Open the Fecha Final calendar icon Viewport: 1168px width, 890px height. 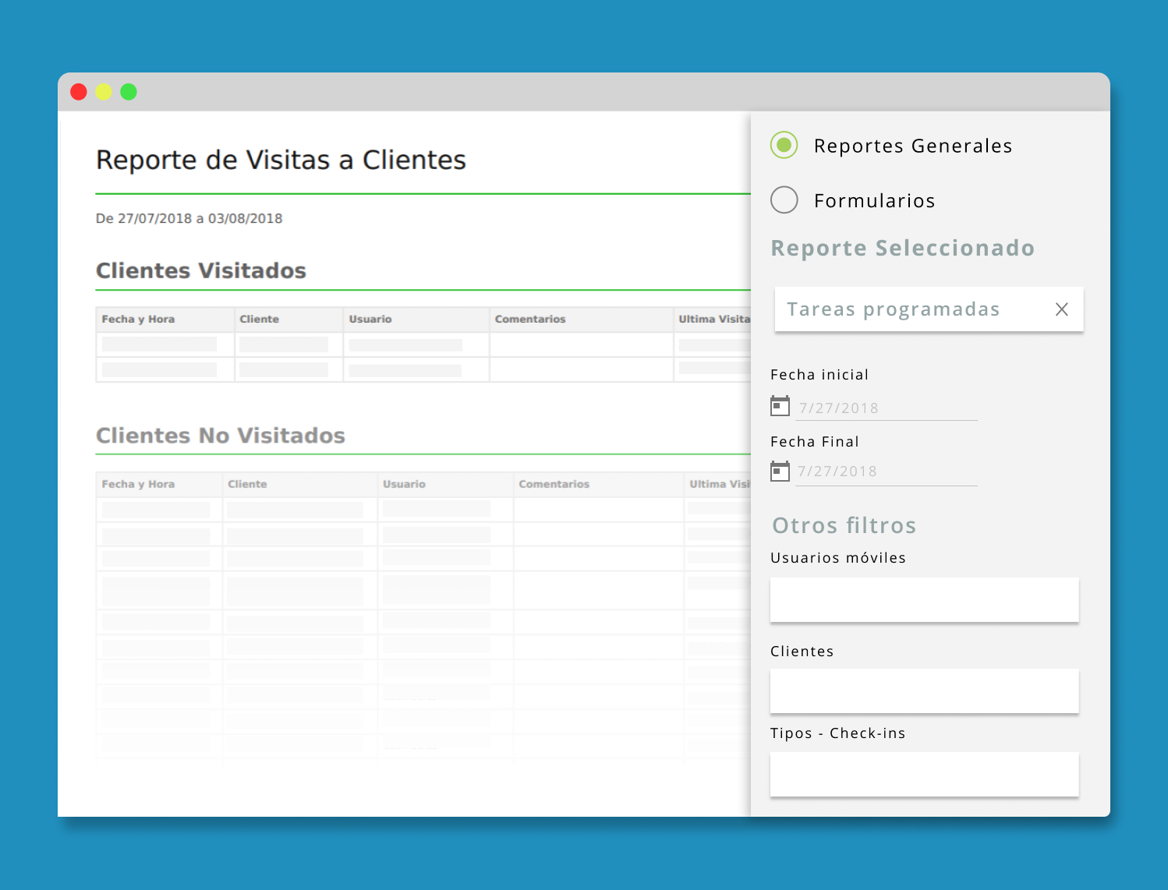pyautogui.click(x=780, y=471)
